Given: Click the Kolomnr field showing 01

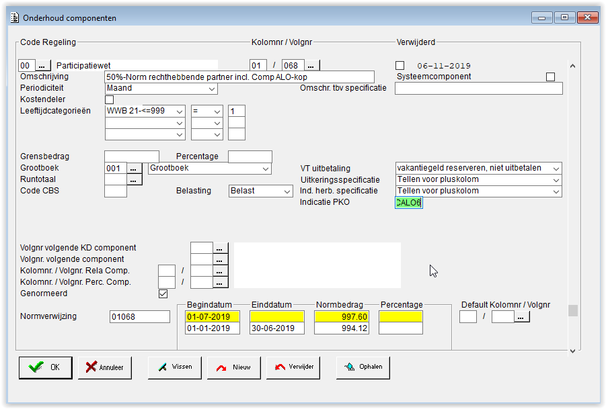Looking at the screenshot, I should pyautogui.click(x=258, y=66).
